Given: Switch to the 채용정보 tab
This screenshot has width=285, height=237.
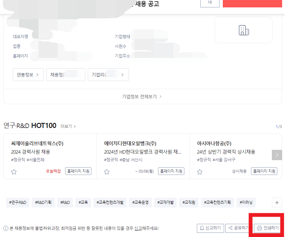Looking at the screenshot, I should pos(65,74).
